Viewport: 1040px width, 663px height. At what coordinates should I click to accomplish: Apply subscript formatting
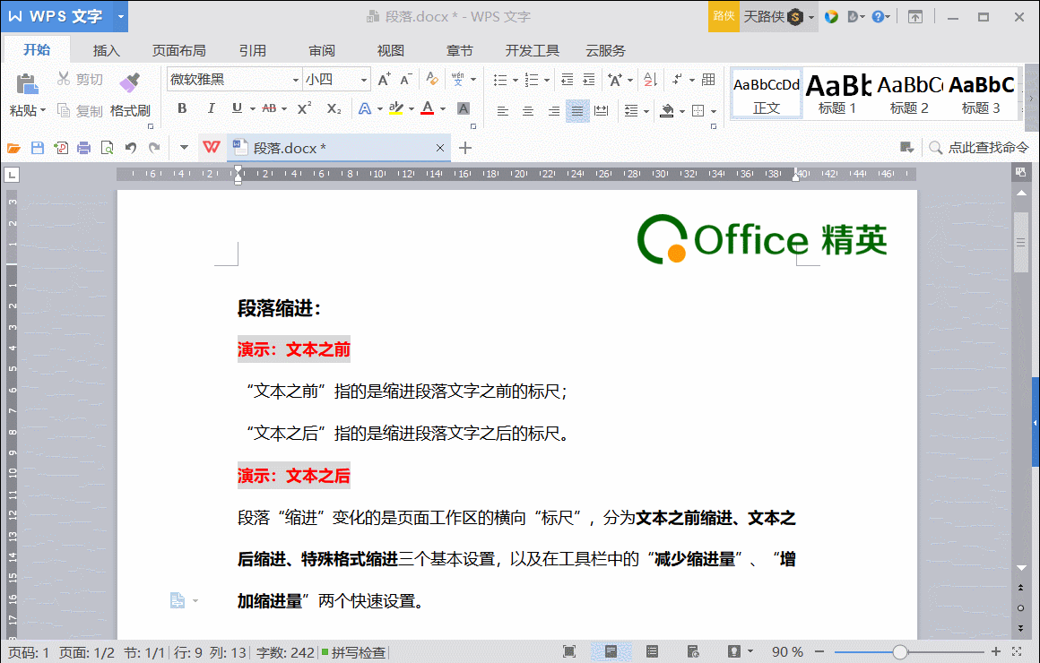(334, 108)
